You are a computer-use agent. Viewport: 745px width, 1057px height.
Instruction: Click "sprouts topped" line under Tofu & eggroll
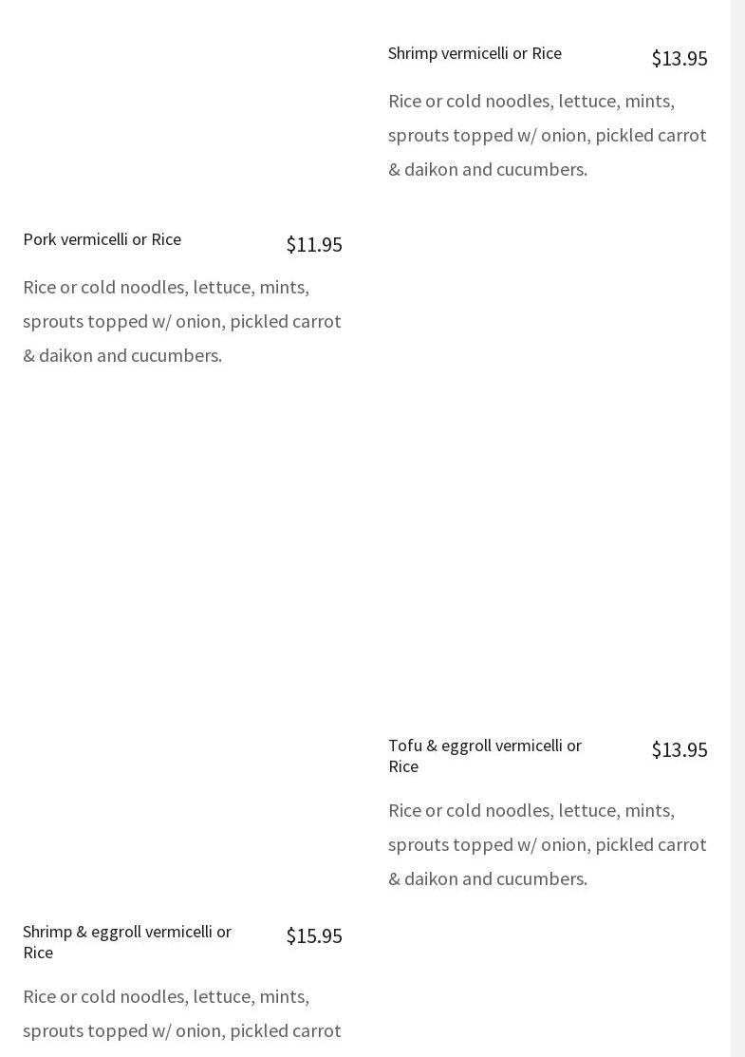coord(547,844)
